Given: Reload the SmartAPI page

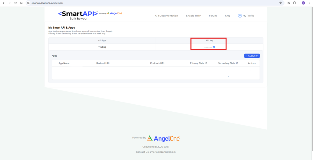Looking at the screenshot, I should (x=15, y=3).
